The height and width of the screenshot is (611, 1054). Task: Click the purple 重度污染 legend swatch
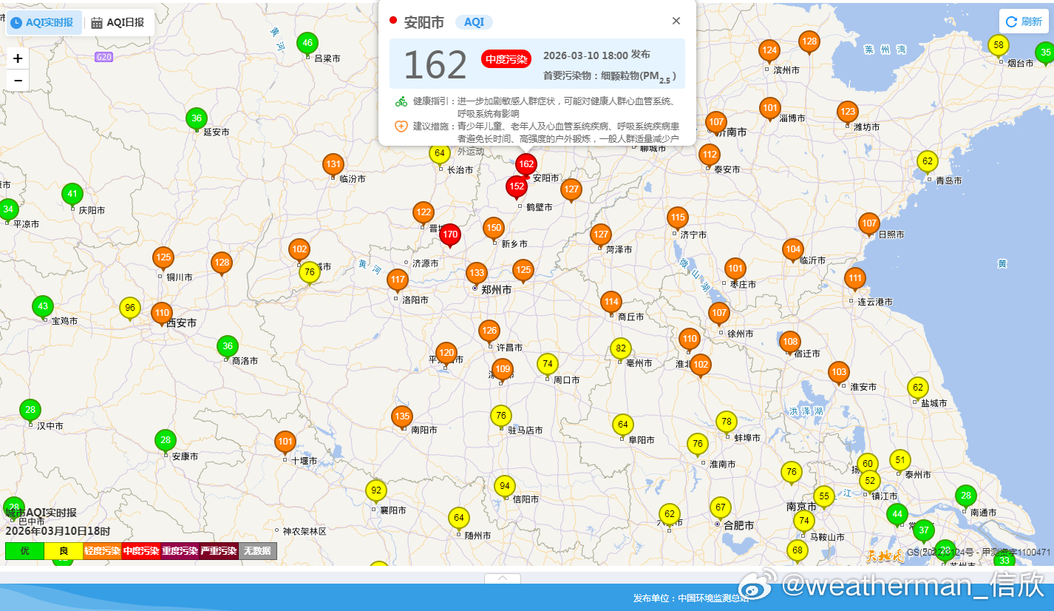click(x=180, y=551)
